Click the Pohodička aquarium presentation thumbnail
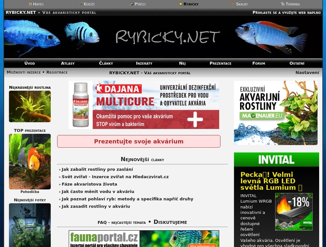 [x=30, y=161]
